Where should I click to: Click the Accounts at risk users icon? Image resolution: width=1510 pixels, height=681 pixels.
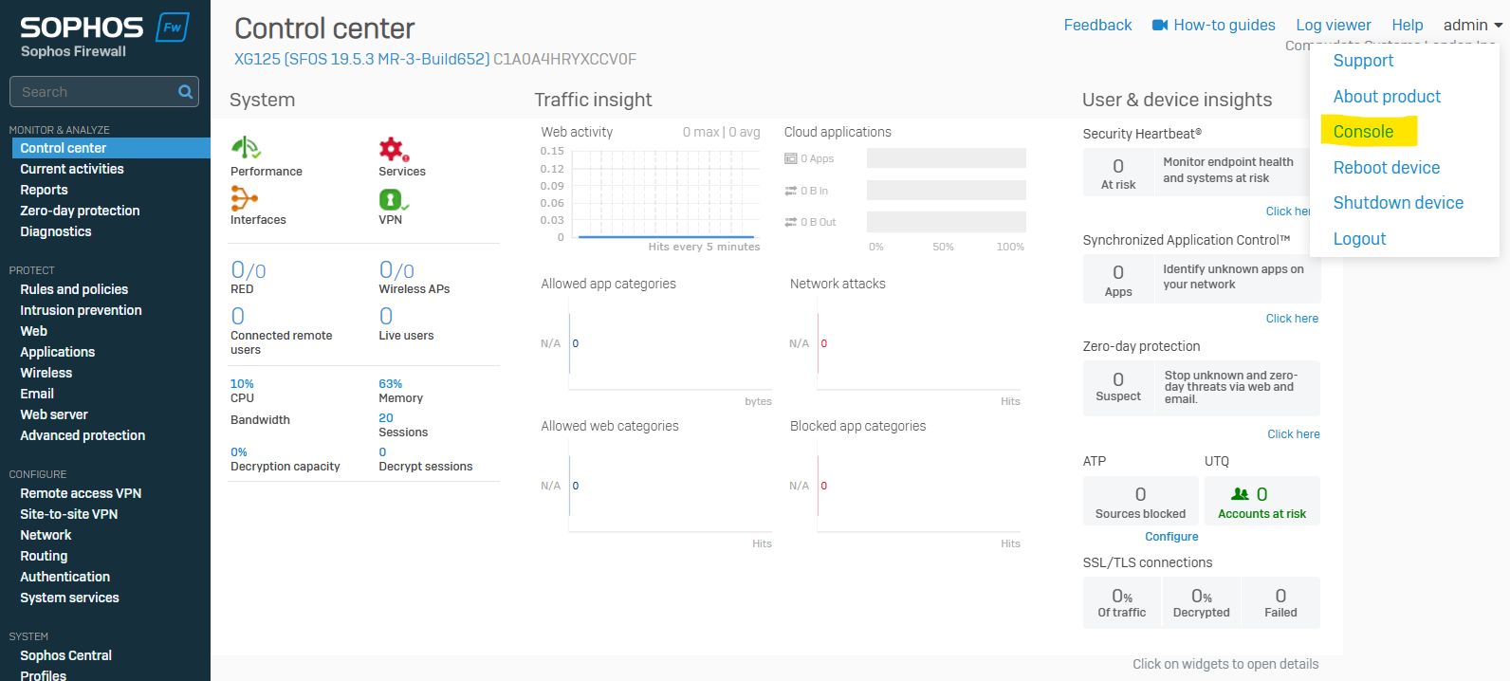pyautogui.click(x=1240, y=494)
